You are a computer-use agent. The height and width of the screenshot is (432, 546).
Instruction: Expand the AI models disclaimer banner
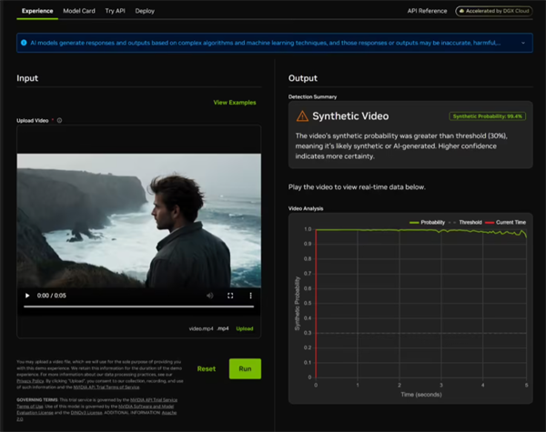coord(523,43)
